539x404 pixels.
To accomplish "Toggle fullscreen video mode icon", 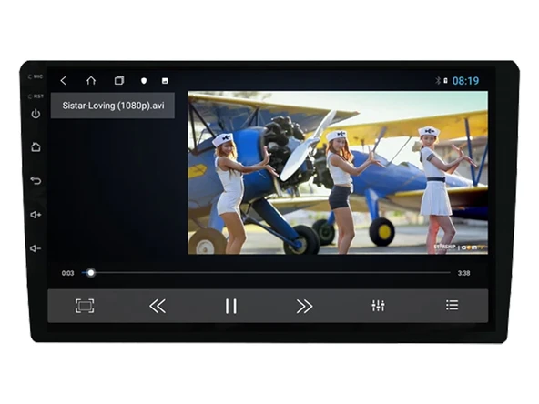I will coord(85,306).
